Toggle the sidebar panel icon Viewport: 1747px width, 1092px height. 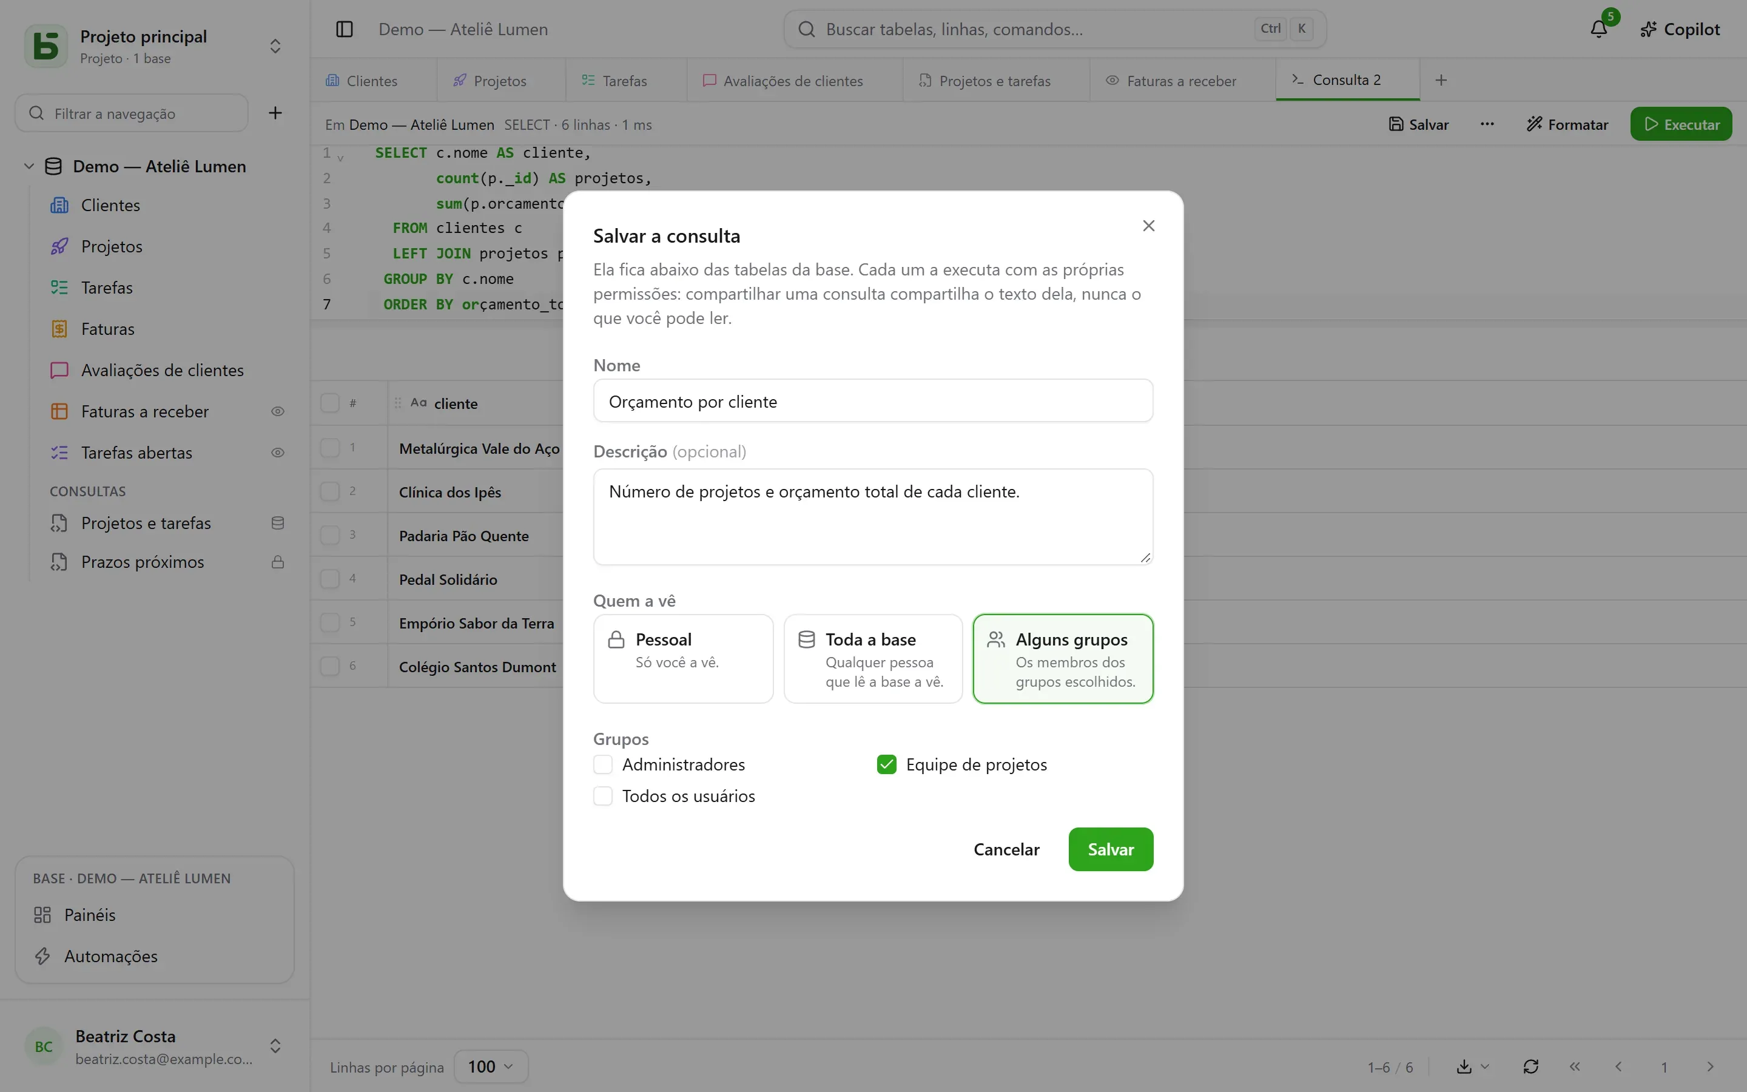coord(345,29)
